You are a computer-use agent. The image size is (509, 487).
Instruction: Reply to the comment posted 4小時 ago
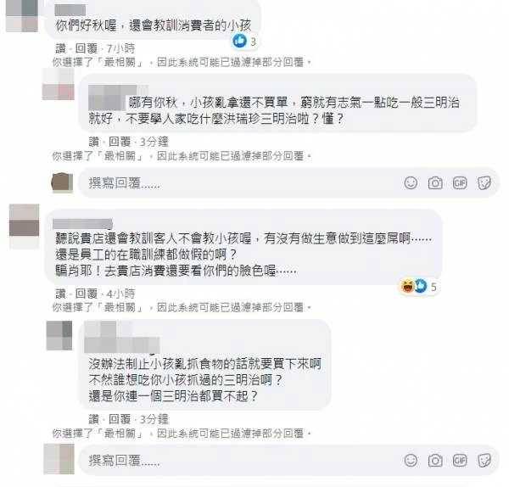pyautogui.click(x=87, y=294)
